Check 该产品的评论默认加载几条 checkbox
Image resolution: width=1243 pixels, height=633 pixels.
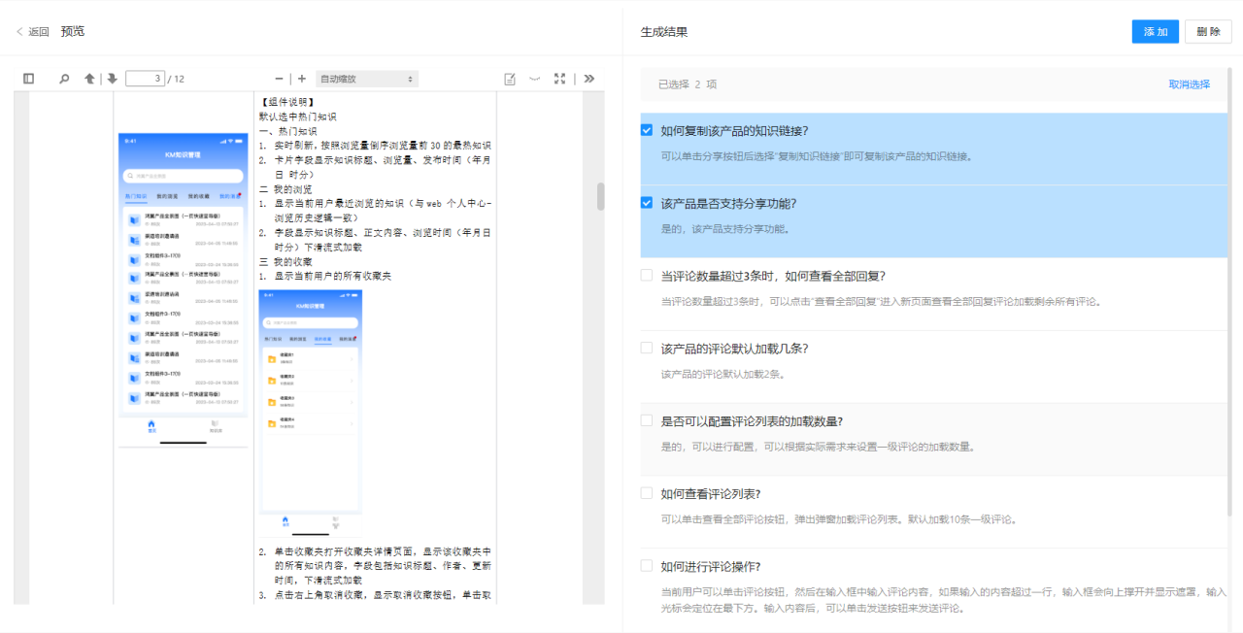647,348
